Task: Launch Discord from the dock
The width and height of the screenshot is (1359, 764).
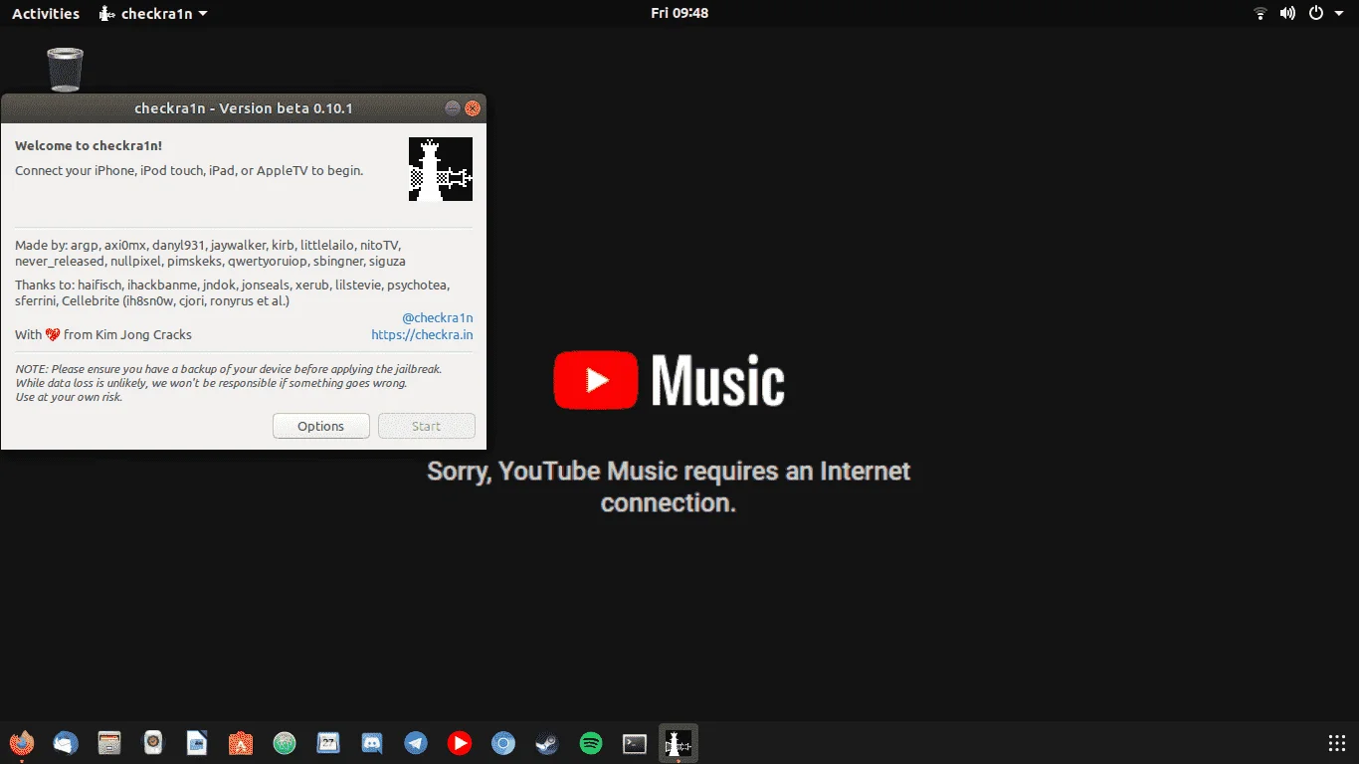Action: pyautogui.click(x=372, y=743)
